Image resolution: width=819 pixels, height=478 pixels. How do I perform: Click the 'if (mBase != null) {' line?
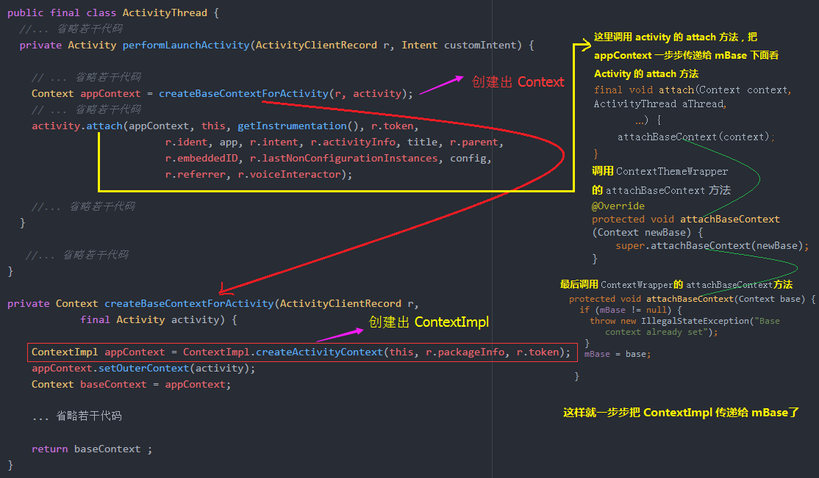[631, 309]
